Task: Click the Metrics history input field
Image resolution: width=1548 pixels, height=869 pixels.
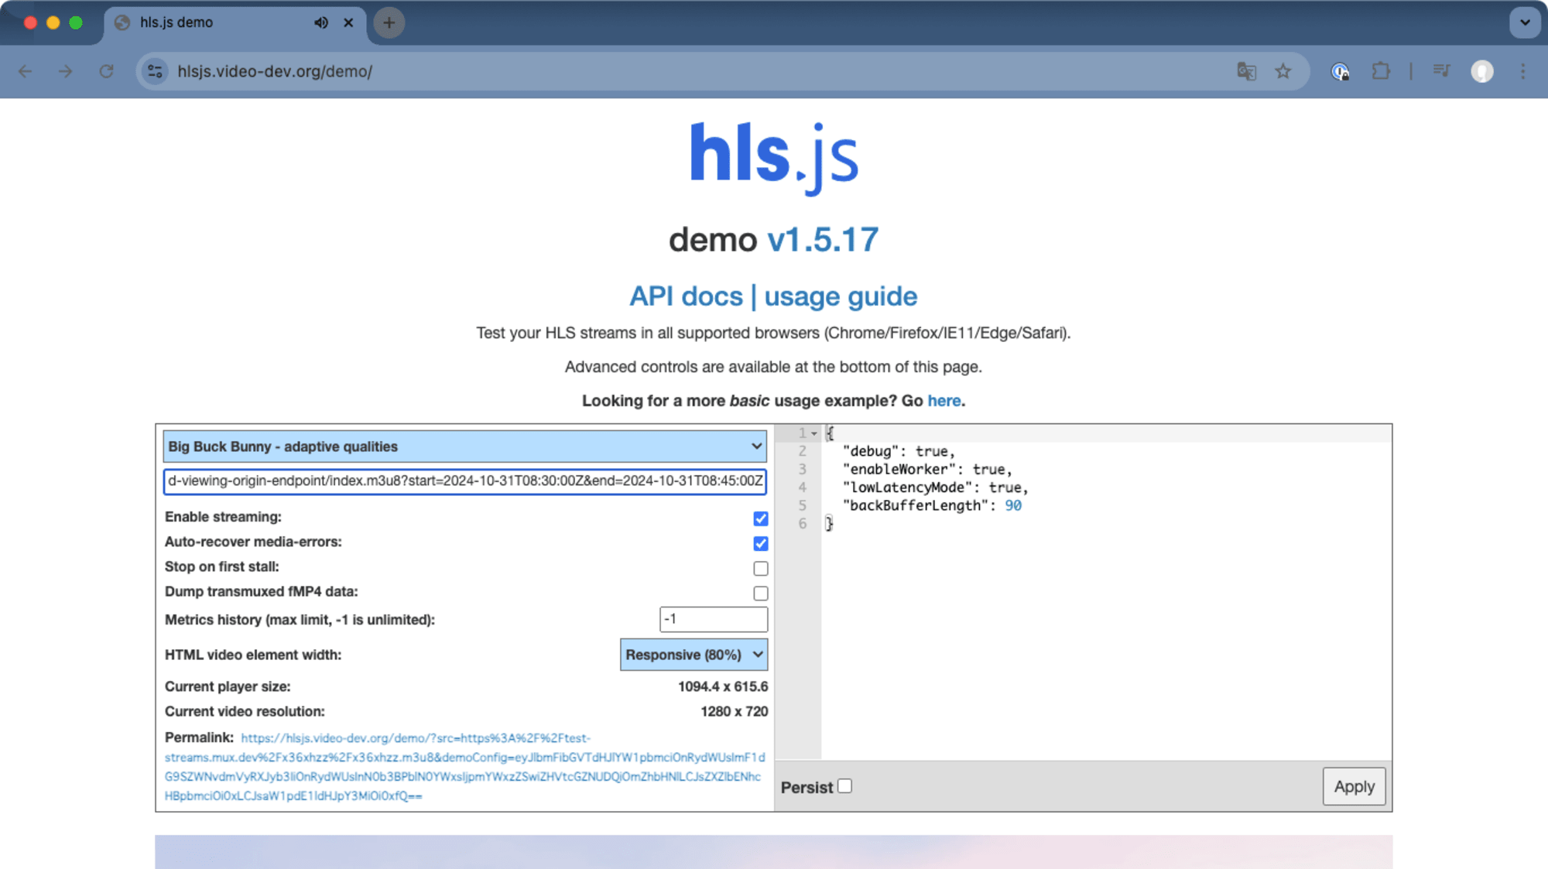Action: click(714, 619)
